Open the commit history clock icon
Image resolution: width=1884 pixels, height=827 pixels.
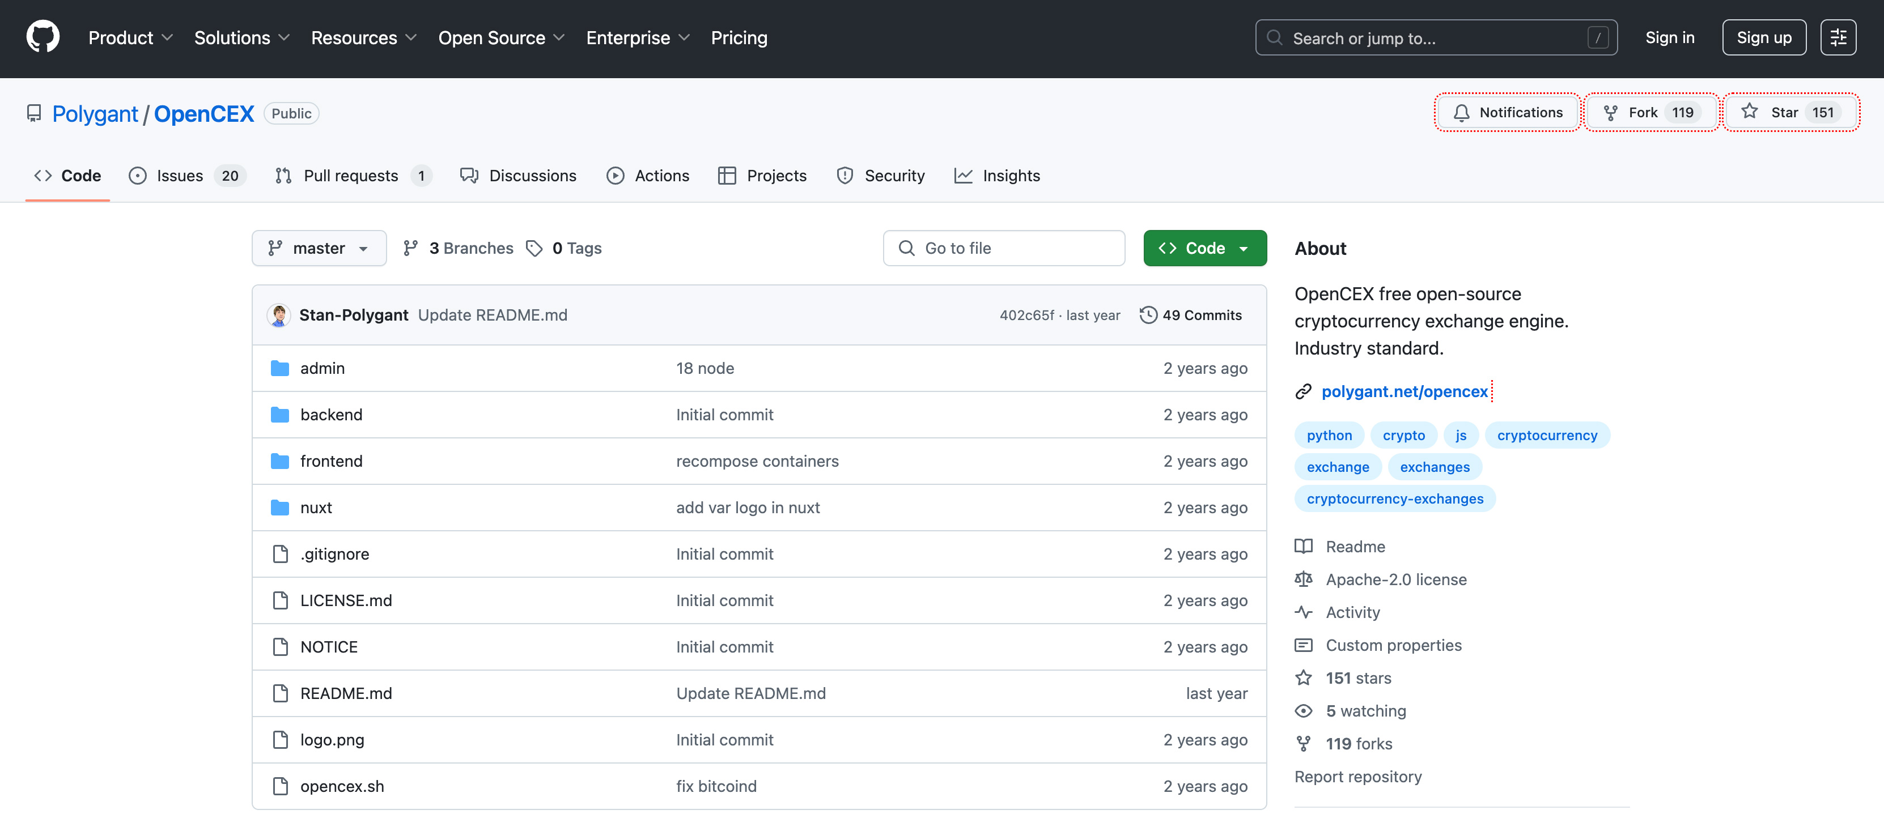tap(1148, 315)
